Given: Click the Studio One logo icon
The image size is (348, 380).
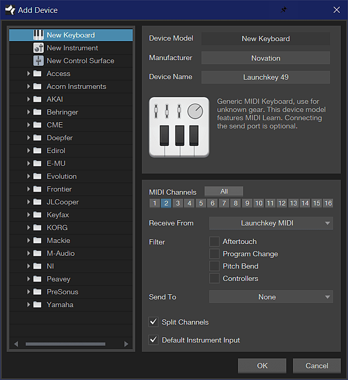Looking at the screenshot, I should (10, 10).
